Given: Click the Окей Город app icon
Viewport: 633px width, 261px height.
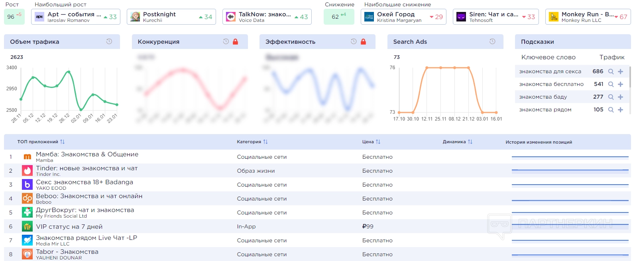Looking at the screenshot, I should [x=369, y=17].
